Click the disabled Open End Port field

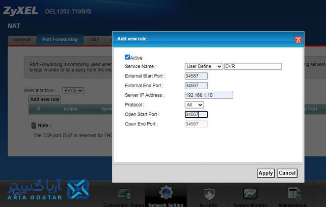coord(196,124)
